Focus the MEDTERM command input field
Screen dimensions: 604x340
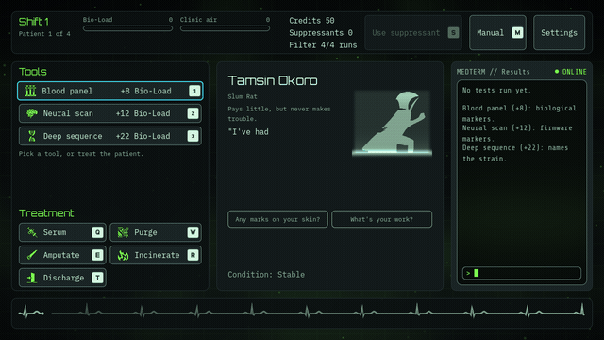tap(522, 273)
